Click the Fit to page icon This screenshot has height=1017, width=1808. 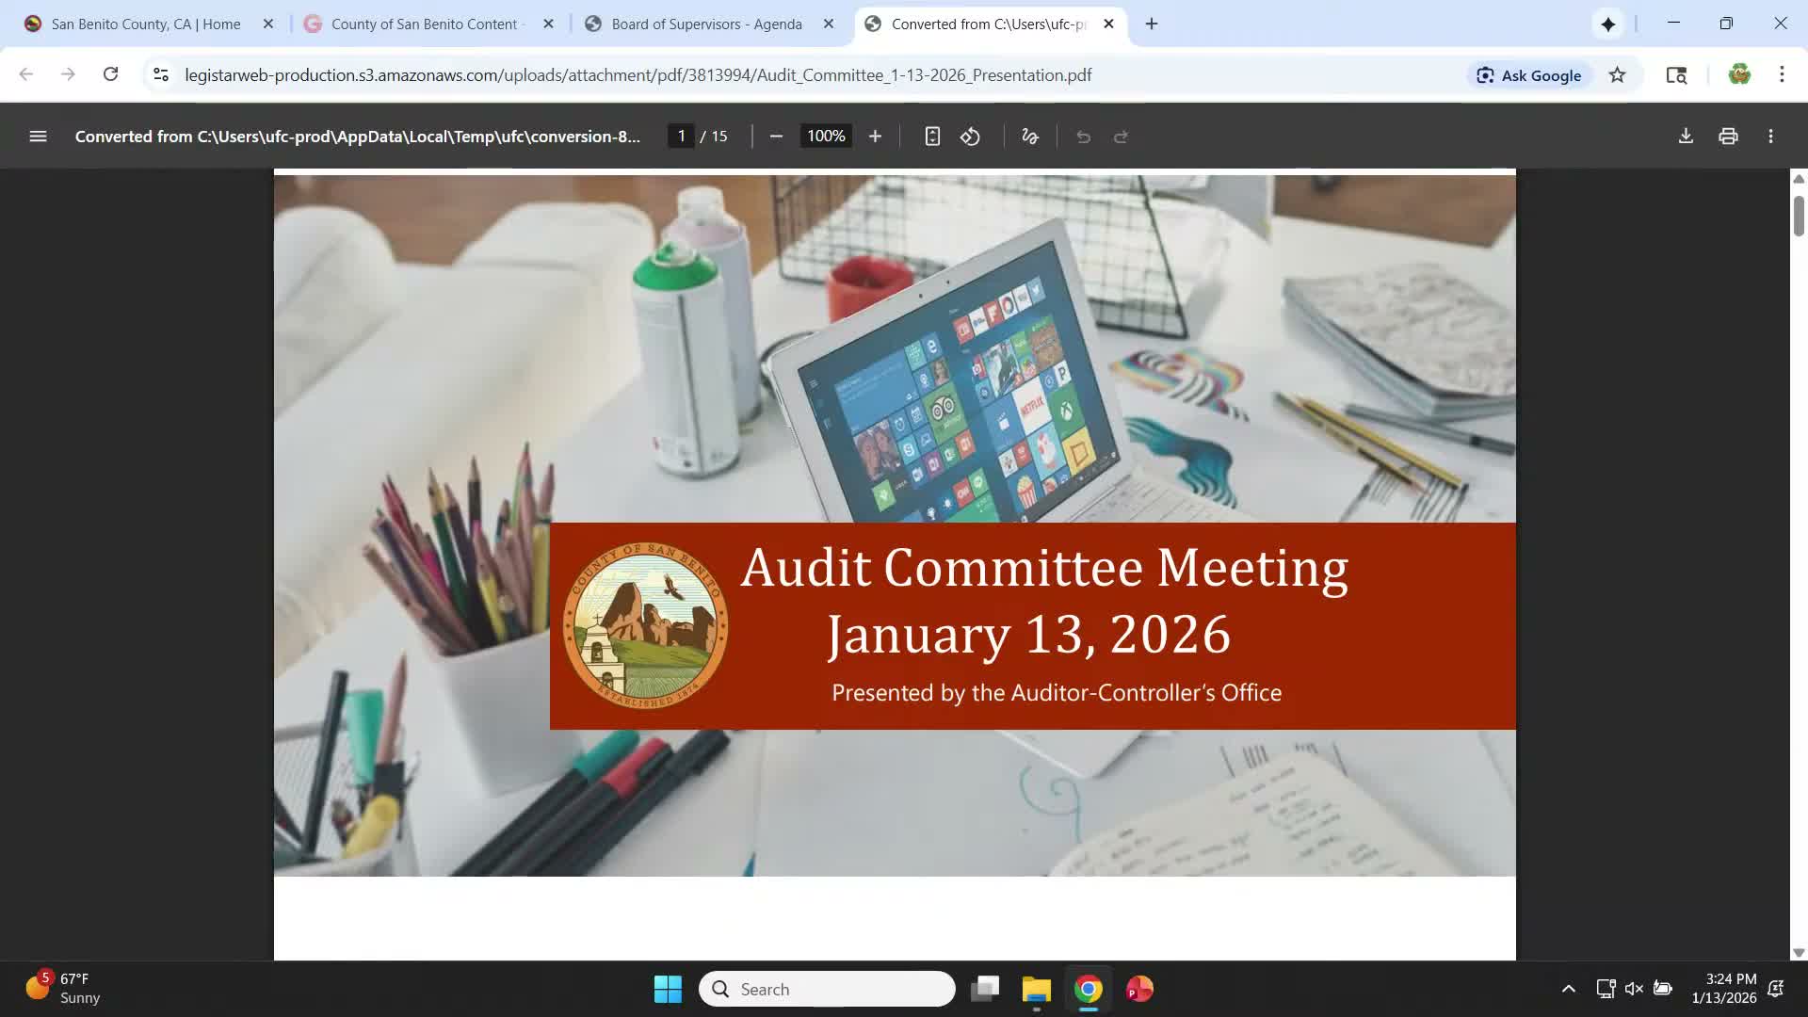932,137
